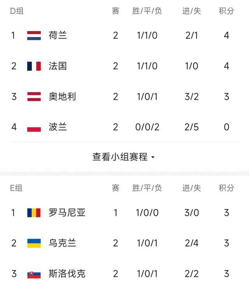
Task: Select team name 法国
Action: pyautogui.click(x=58, y=66)
